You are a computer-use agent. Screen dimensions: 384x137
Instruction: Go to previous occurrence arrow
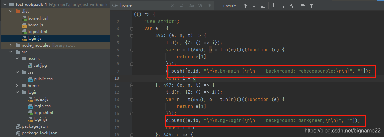point(245,6)
